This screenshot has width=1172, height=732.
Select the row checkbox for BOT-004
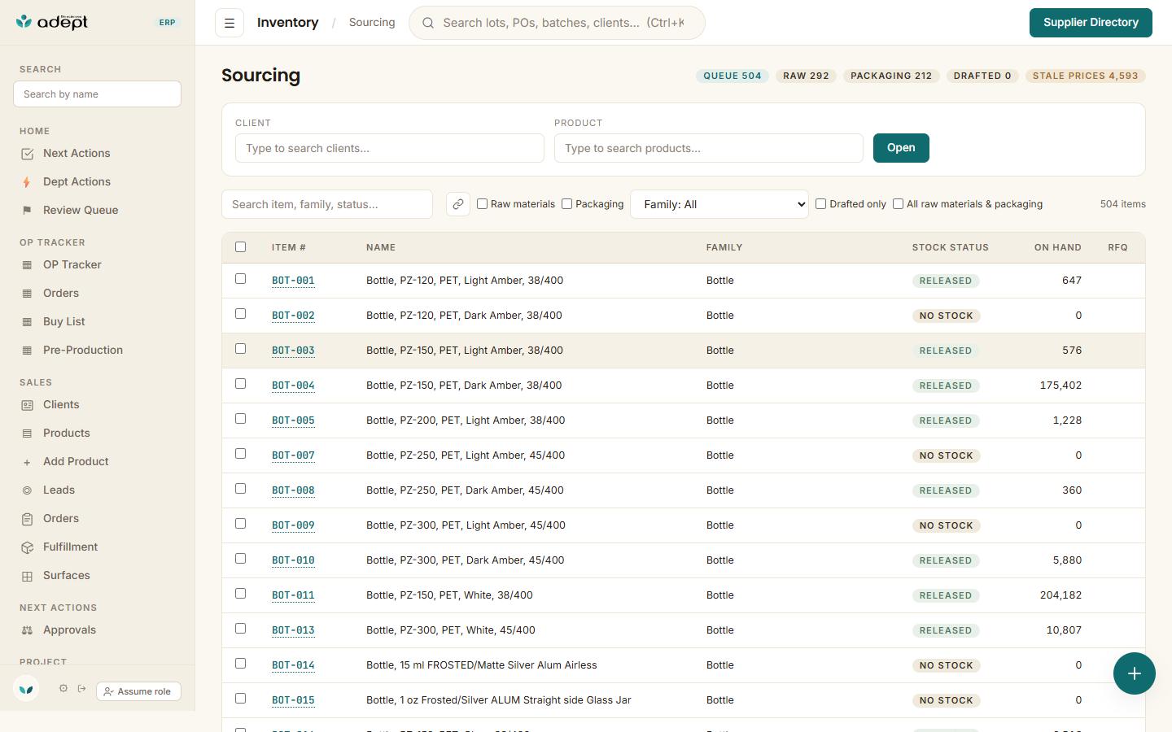[x=240, y=383]
